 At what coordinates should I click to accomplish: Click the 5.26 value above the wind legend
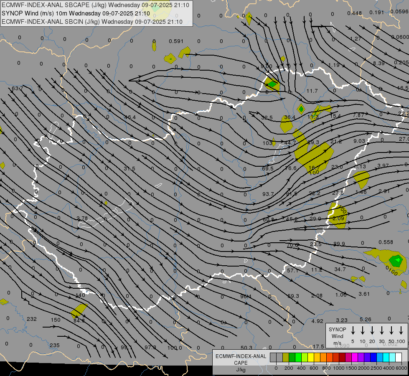click(365, 319)
